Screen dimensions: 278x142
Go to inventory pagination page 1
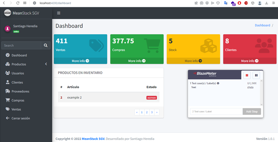pos(142,112)
